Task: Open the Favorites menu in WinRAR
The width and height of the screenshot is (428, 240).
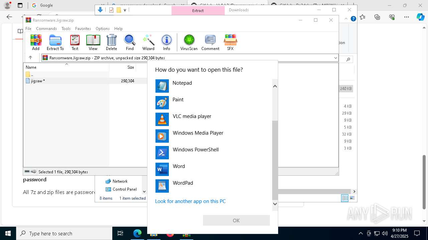Action: [x=83, y=29]
